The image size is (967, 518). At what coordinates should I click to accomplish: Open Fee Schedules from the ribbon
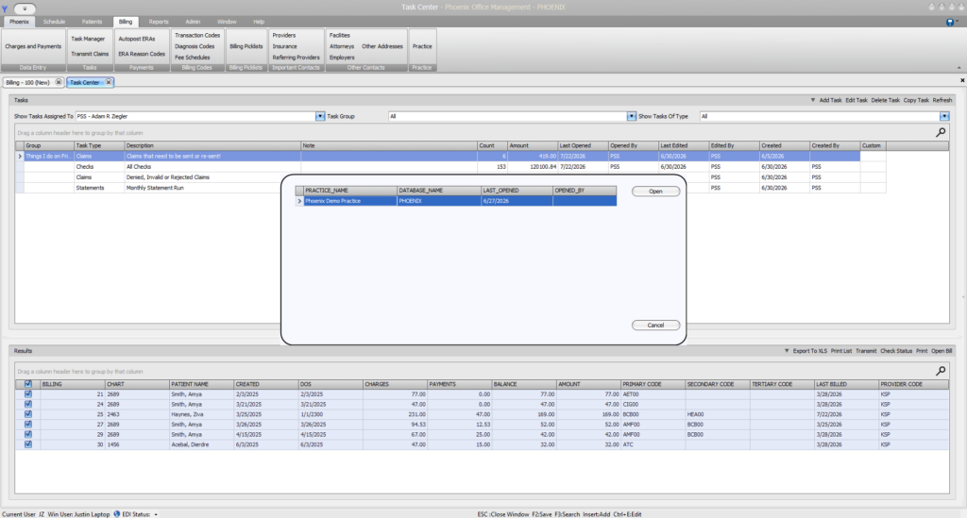[x=193, y=58]
